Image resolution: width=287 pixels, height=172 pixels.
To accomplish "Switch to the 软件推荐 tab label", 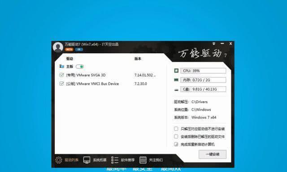I will click(x=128, y=160).
